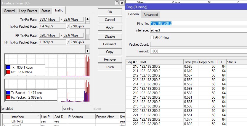The image size is (247, 126).
Task: Switch to the General tab in vlan100
Action: [9, 11]
